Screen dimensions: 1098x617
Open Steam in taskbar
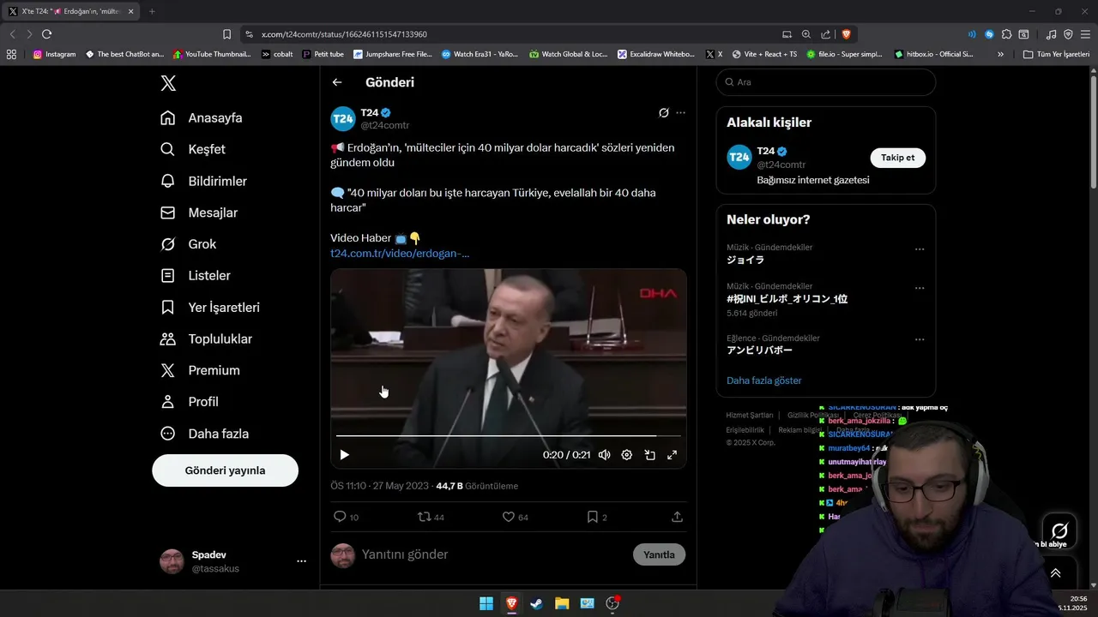point(536,603)
